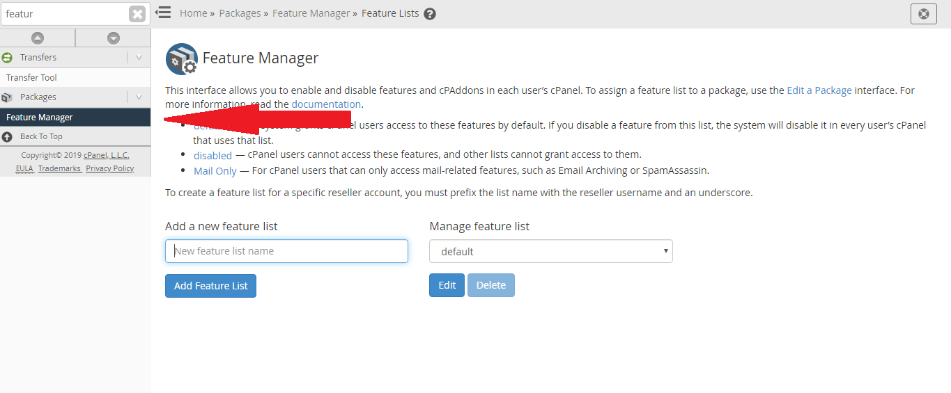Screen dimensions: 951x393
Task: Open the EULA footer link
Action: 24,168
